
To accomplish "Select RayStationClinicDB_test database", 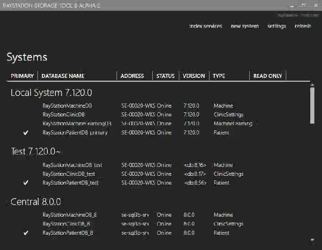I will pyautogui.click(x=69, y=174).
